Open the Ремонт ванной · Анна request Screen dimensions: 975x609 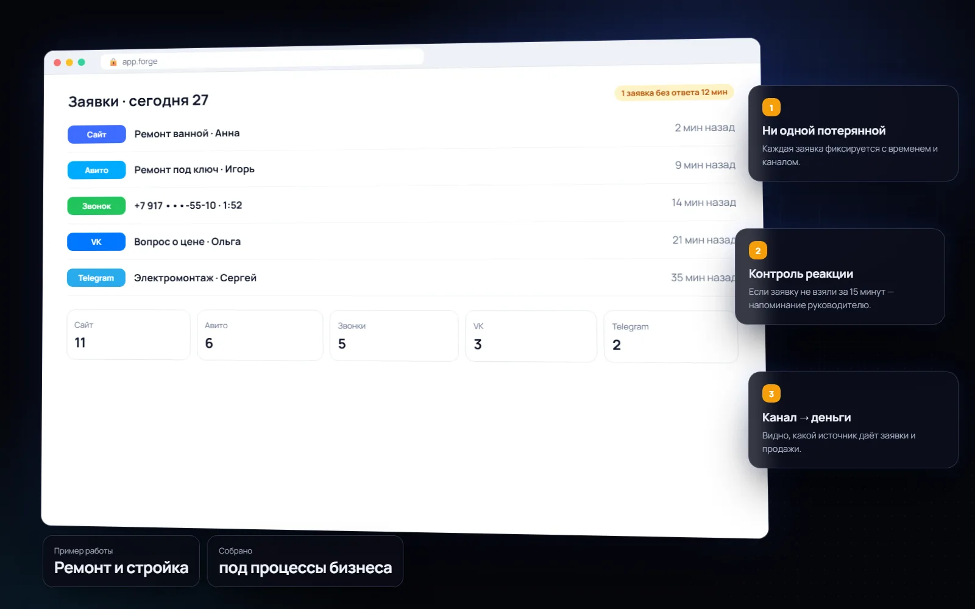[402, 133]
